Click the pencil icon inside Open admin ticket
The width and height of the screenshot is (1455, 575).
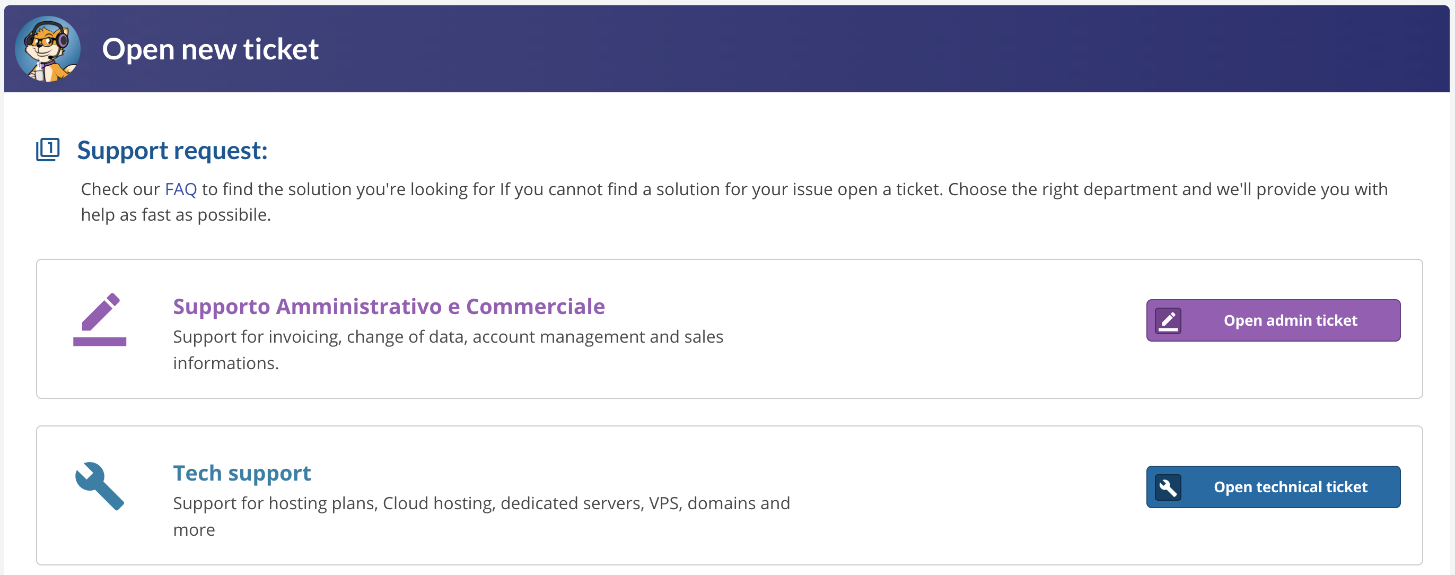pyautogui.click(x=1168, y=320)
